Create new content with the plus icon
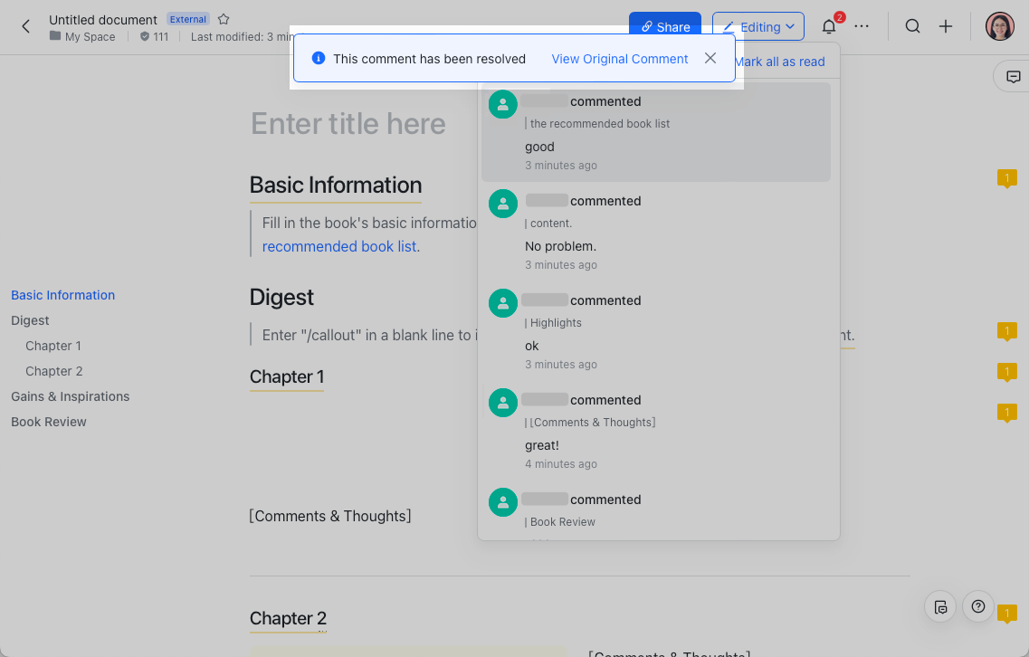Viewport: 1029px width, 657px height. pos(946,26)
